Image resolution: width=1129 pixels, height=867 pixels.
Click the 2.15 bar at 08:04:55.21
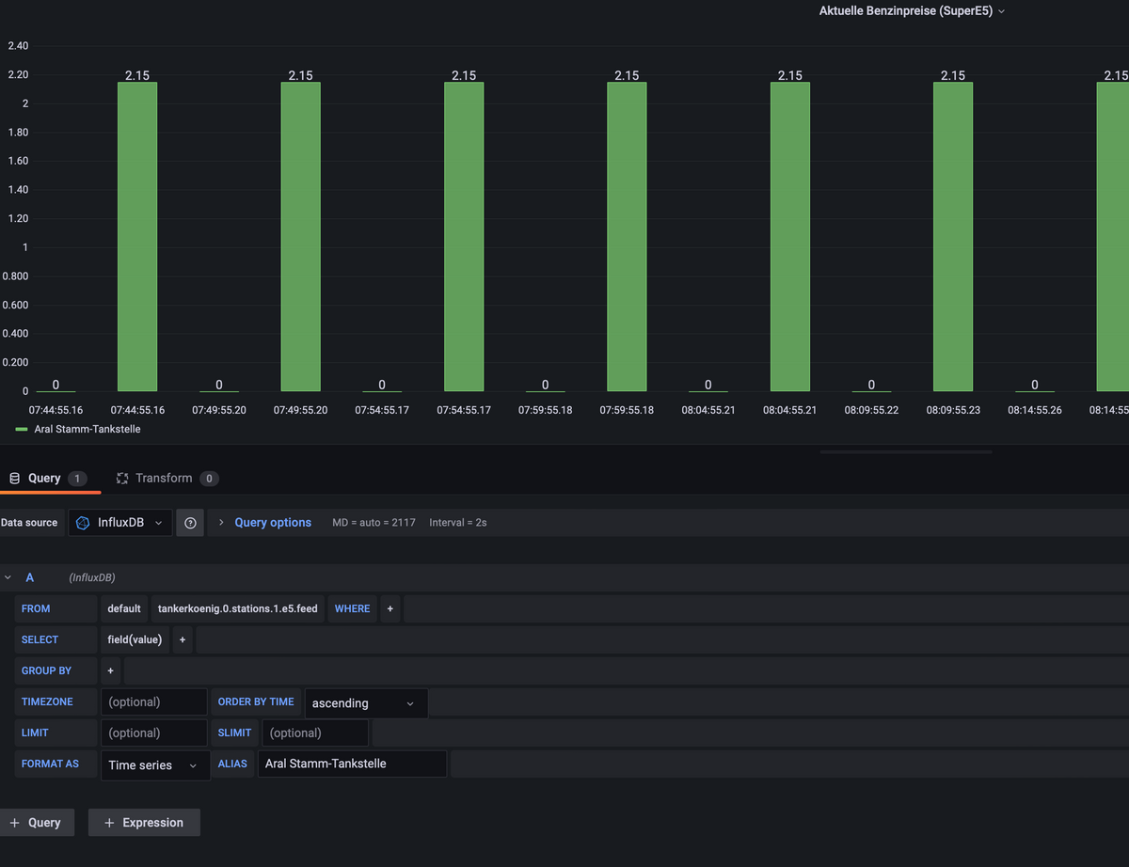(x=790, y=237)
